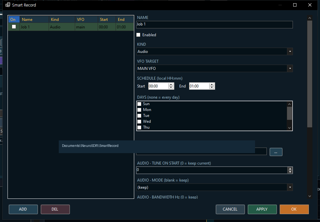Click the CANCEL button
Viewport: 320px width, 222px height.
click(230, 209)
